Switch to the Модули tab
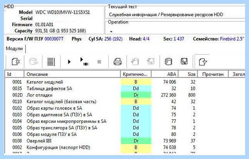This screenshot has width=249, height=159. (x=14, y=48)
